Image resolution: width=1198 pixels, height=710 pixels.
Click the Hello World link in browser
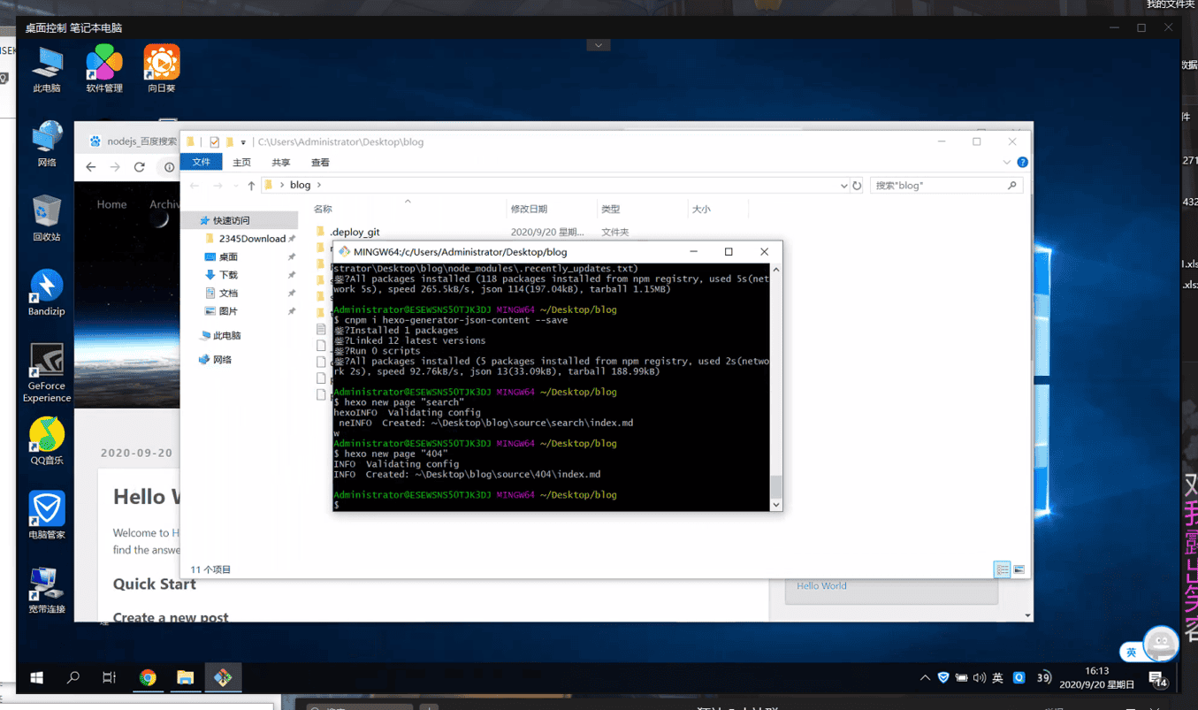point(821,585)
